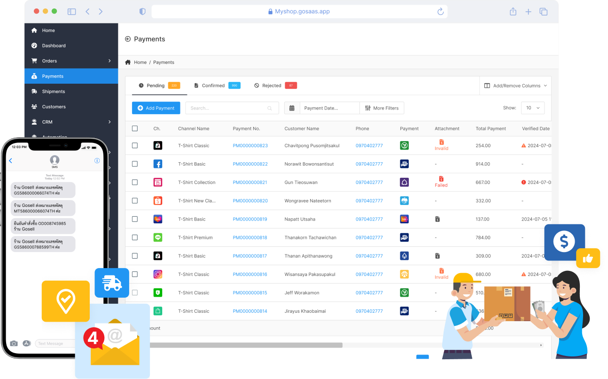
Task: Toggle the browser sidebar icon
Action: click(71, 12)
